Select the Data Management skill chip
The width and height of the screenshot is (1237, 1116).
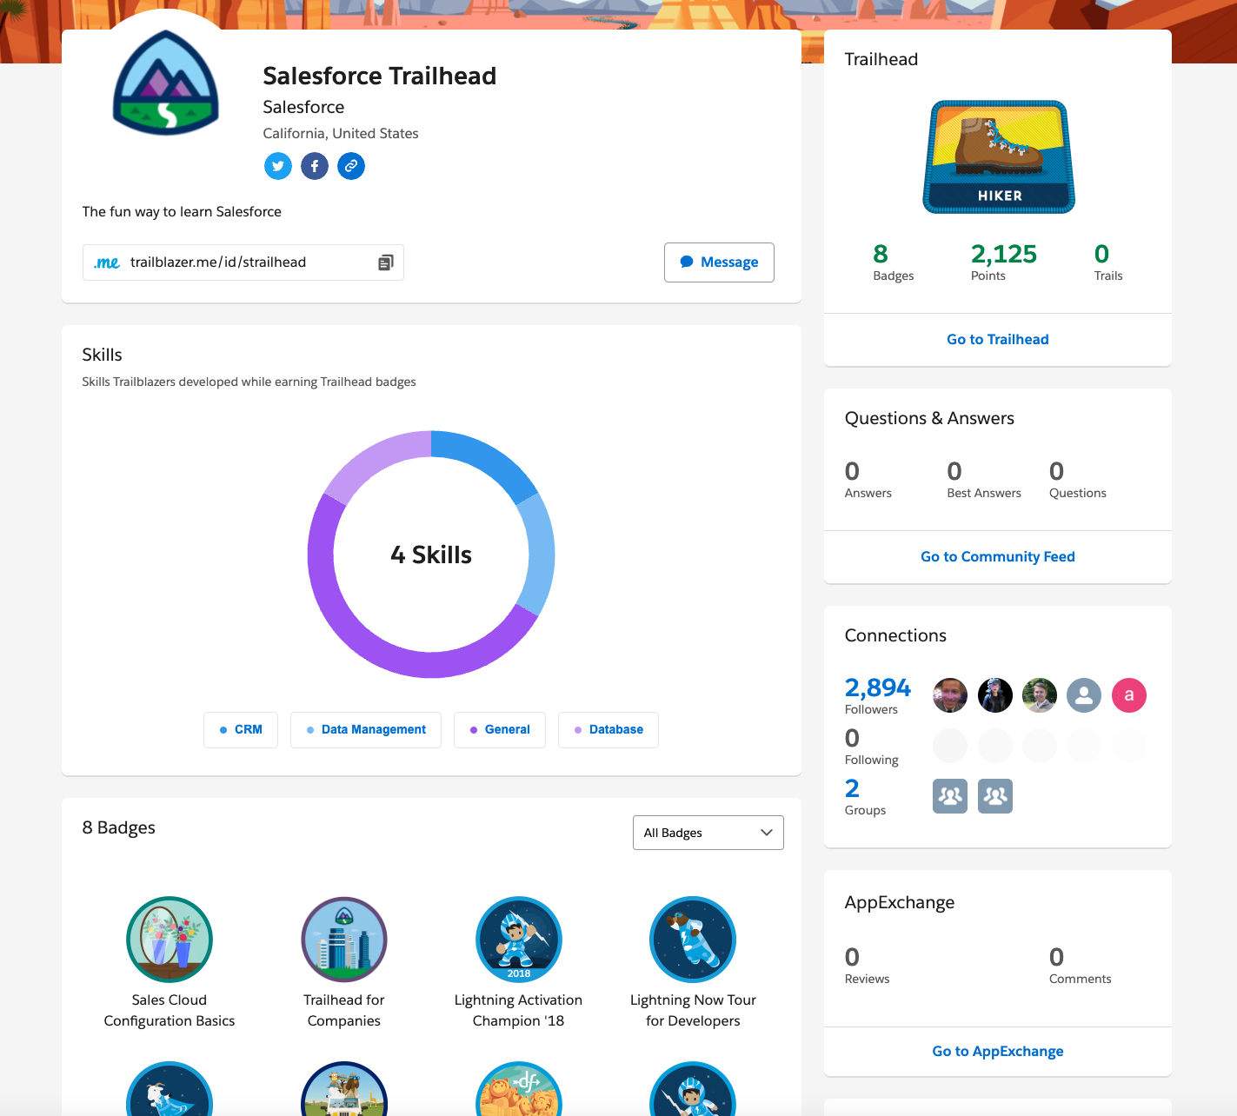coord(366,730)
